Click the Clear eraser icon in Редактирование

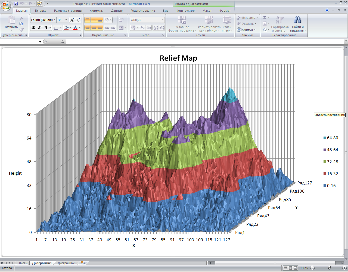pos(265,30)
